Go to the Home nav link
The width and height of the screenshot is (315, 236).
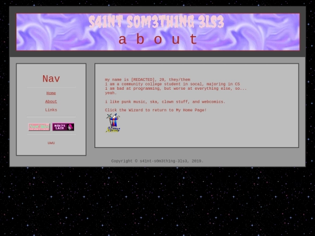51,93
